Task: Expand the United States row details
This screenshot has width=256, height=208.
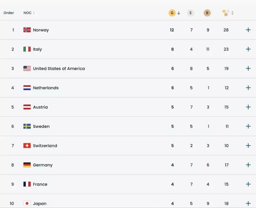Action: 248,68
